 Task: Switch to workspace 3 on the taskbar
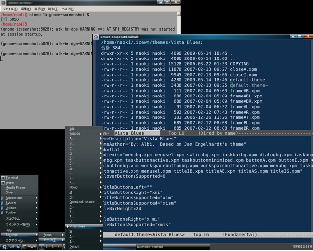pos(52,247)
